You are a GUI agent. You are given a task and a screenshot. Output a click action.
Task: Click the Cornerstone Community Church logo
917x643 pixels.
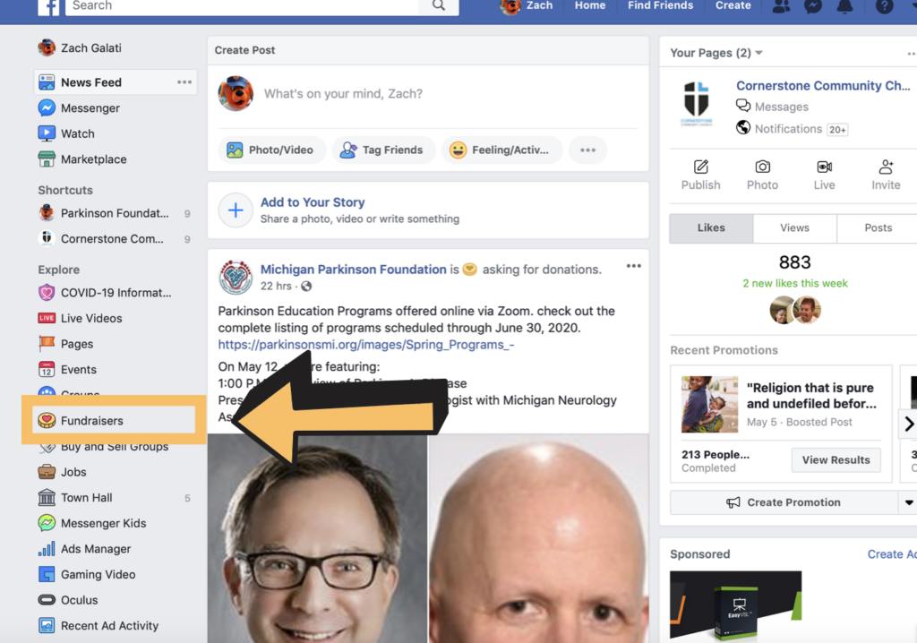pos(697,104)
